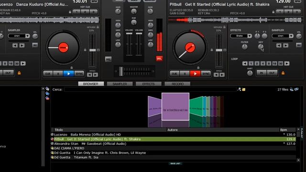Viewport: 306px width, 172px height.
Task: Trigger hot cue 1 on left deck
Action: 76,12
